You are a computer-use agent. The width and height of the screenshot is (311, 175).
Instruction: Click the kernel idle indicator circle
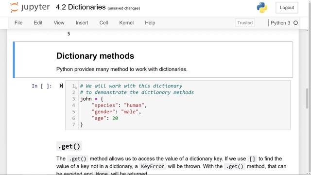pos(295,23)
